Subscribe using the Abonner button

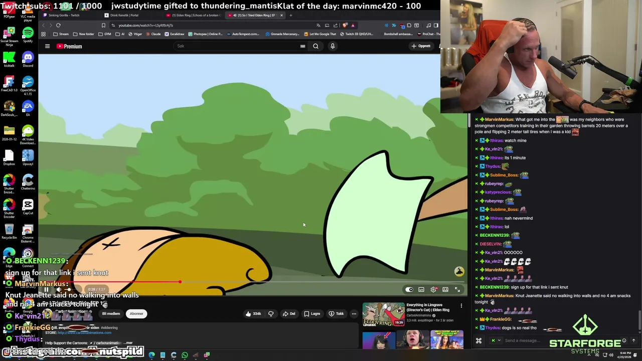pyautogui.click(x=136, y=314)
